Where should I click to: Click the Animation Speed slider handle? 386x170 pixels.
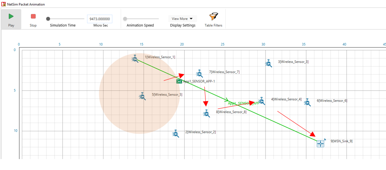125,19
